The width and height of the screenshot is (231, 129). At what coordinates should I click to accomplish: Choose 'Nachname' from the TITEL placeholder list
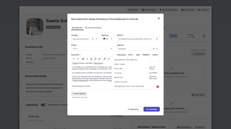118,77
